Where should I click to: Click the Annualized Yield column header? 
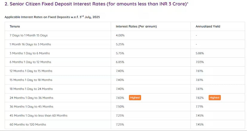click(x=208, y=26)
